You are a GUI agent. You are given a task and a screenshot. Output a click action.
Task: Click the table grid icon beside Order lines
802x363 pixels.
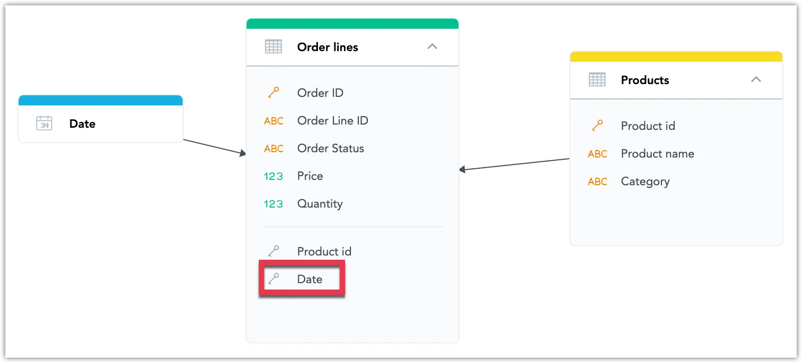click(x=273, y=47)
